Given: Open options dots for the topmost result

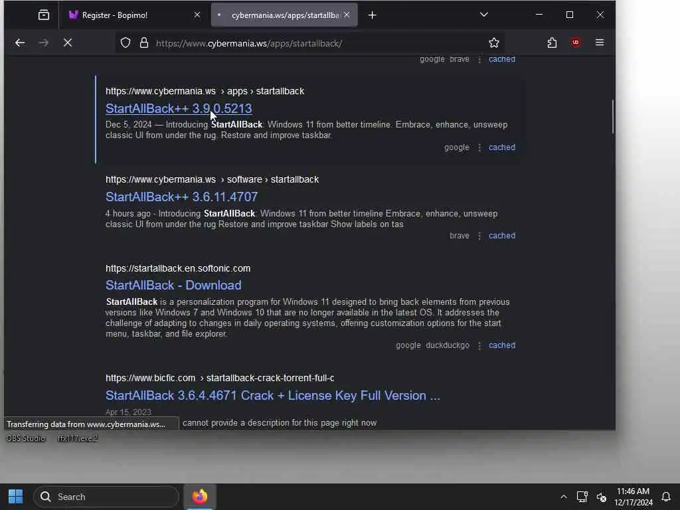Looking at the screenshot, I should pos(479,59).
